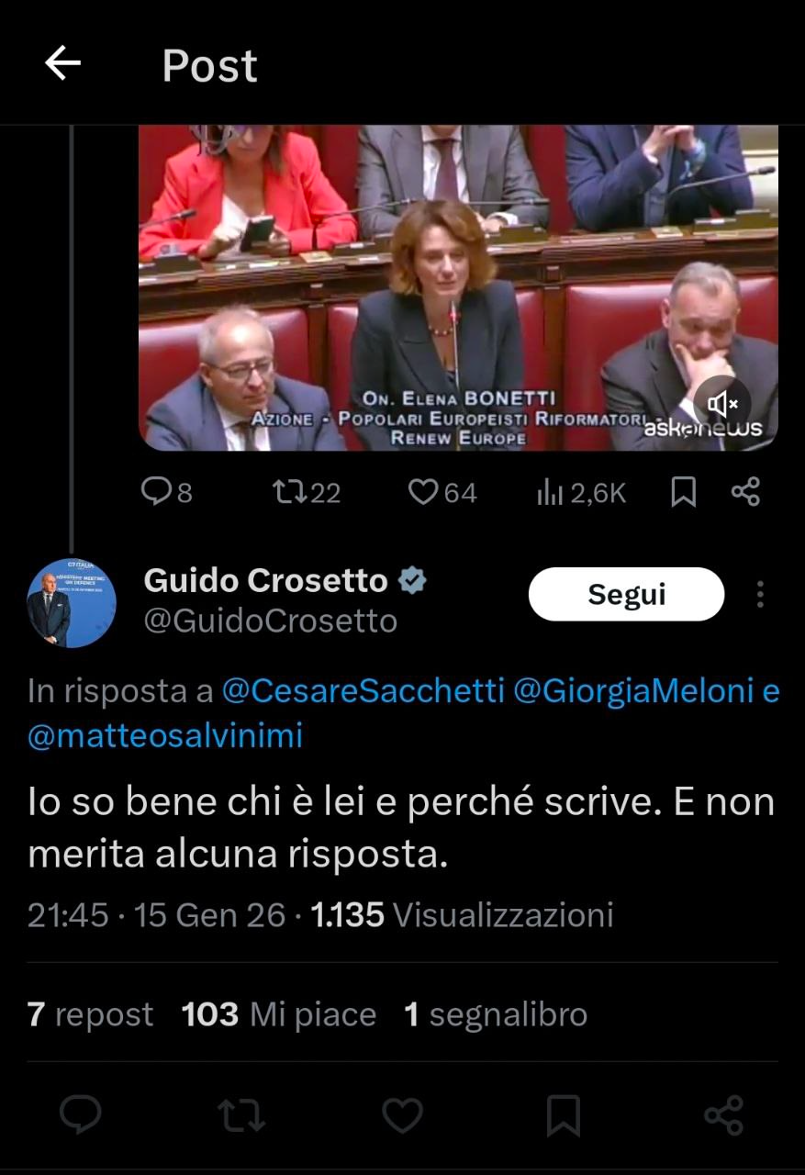Reply to Crosetto's post using the comment icon

(81, 1115)
